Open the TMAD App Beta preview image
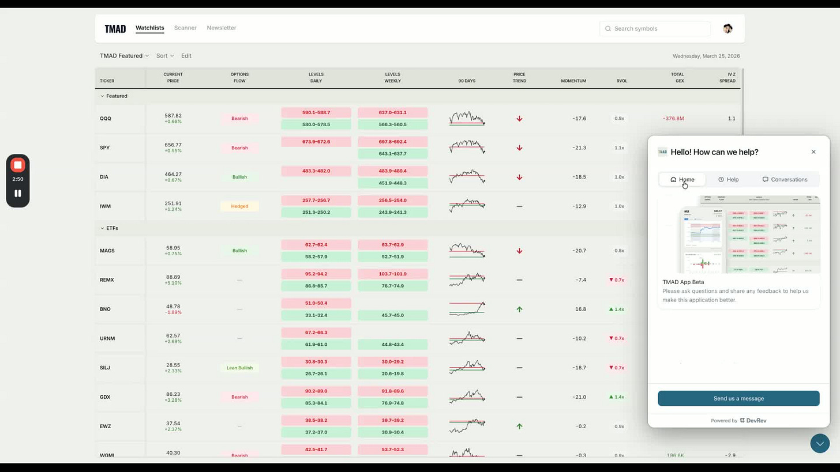The image size is (840, 472). 738,235
